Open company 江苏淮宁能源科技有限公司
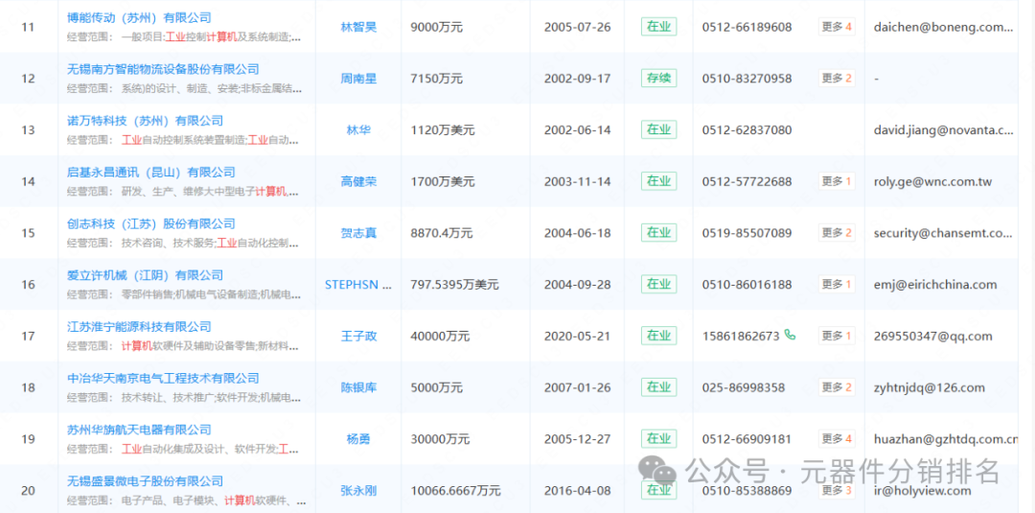 click(139, 327)
